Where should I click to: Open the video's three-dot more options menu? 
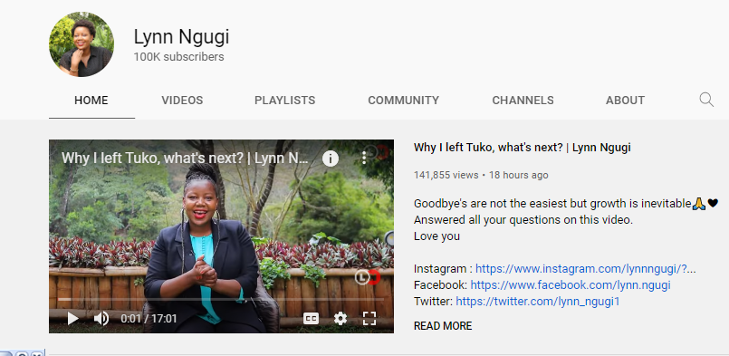[364, 158]
